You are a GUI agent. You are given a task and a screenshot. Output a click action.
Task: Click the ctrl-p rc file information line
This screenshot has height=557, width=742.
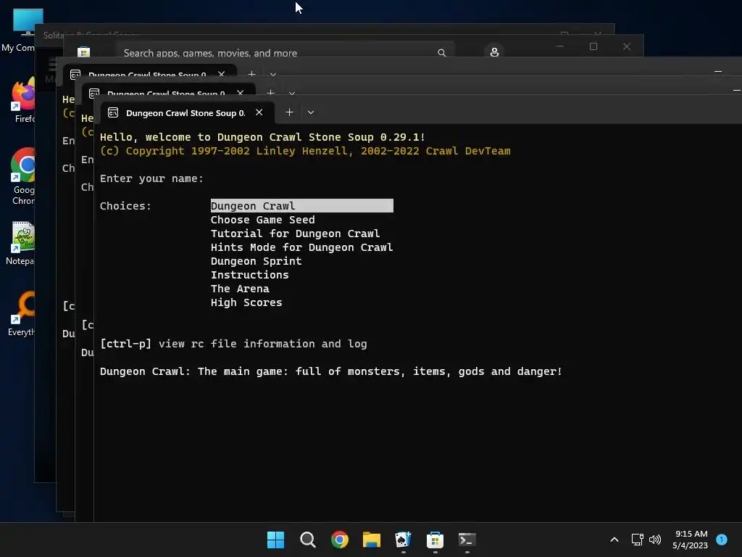233,344
